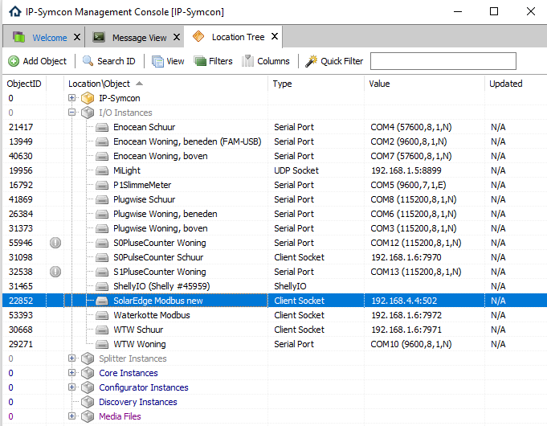This screenshot has height=426, width=547.
Task: Click the Add Object button label
Action: 45,61
